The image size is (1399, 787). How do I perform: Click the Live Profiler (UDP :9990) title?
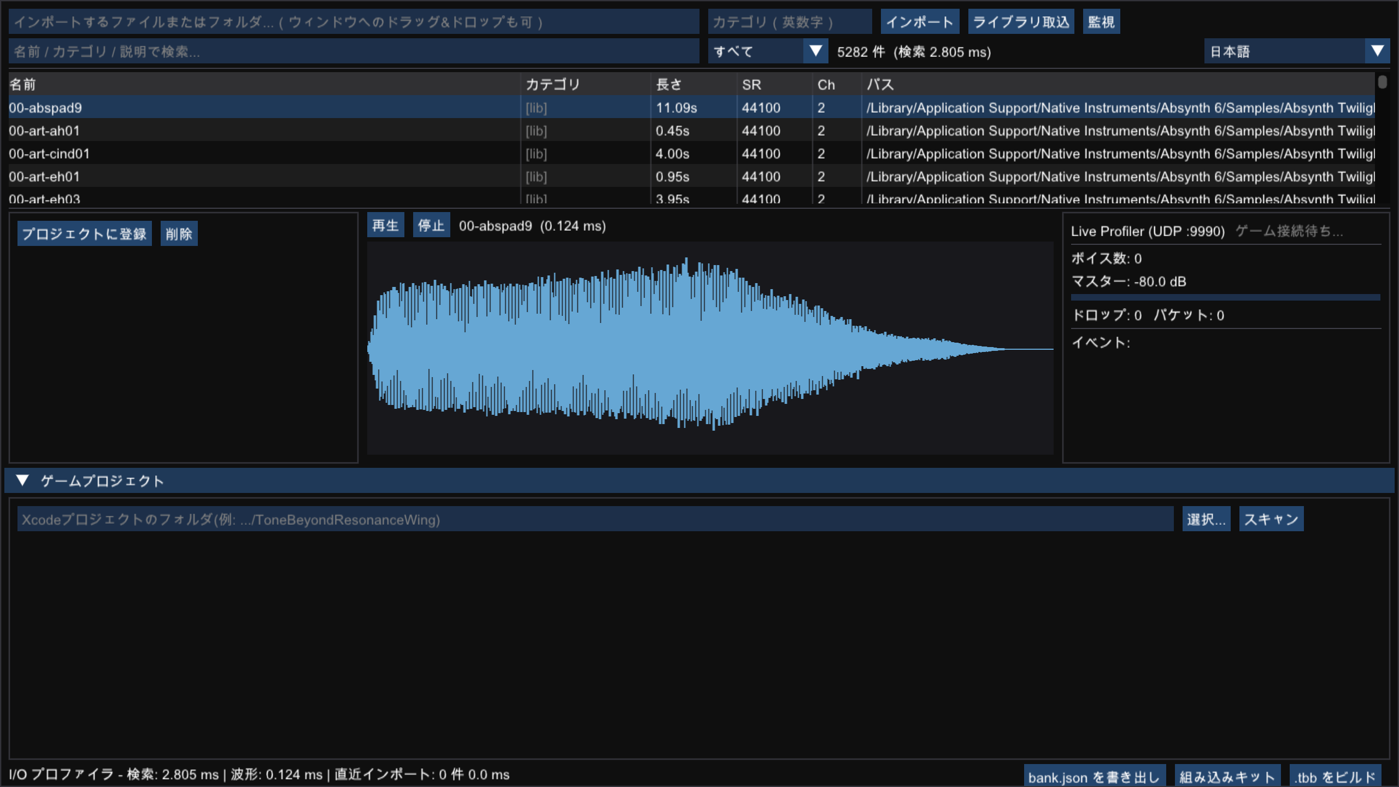click(1148, 231)
